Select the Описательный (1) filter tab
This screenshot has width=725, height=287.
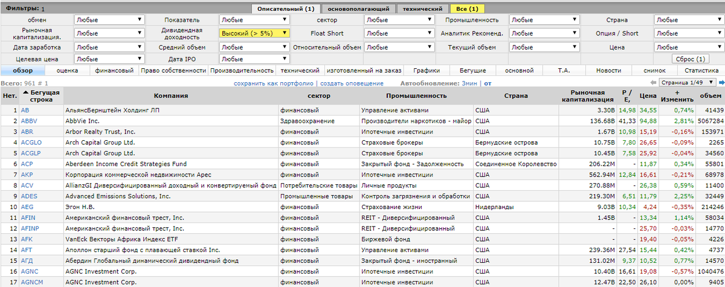[x=285, y=8]
